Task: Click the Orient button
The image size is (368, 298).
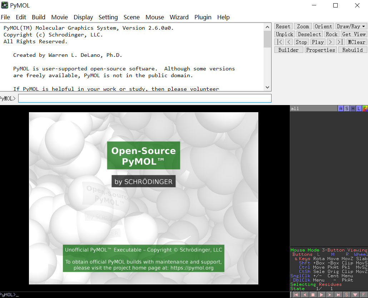Action: (x=323, y=26)
